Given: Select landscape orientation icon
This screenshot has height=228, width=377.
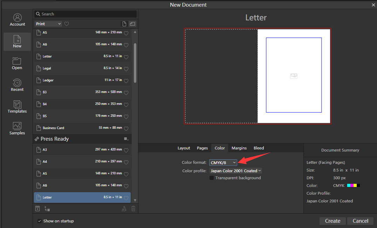Looking at the screenshot, I should (132, 24).
